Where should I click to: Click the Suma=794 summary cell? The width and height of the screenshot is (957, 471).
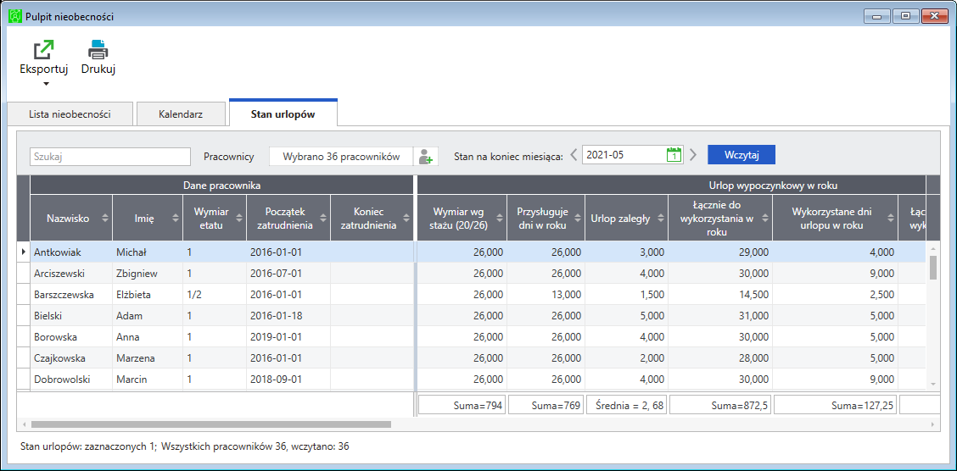pos(462,405)
